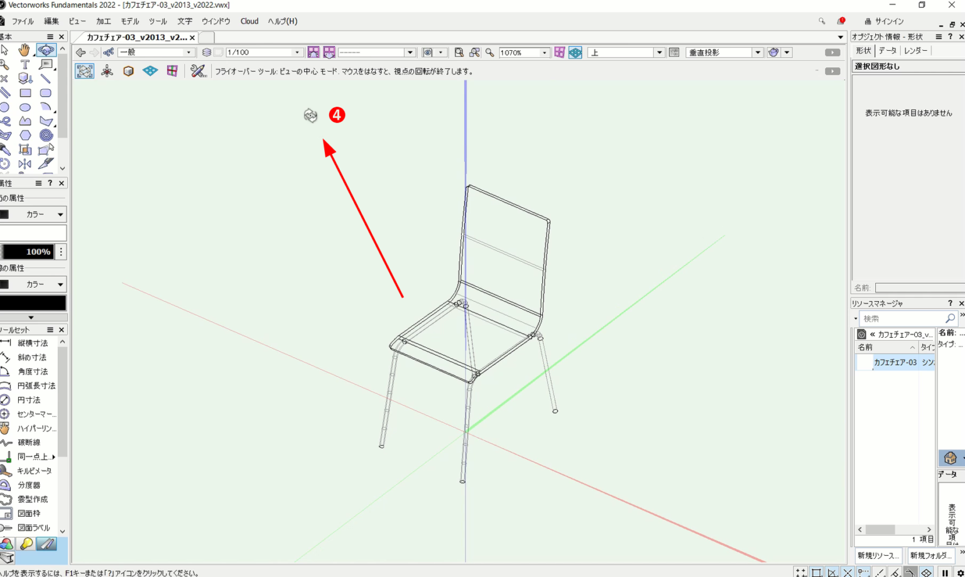
Task: Click the teapot render mode icon
Action: point(773,53)
